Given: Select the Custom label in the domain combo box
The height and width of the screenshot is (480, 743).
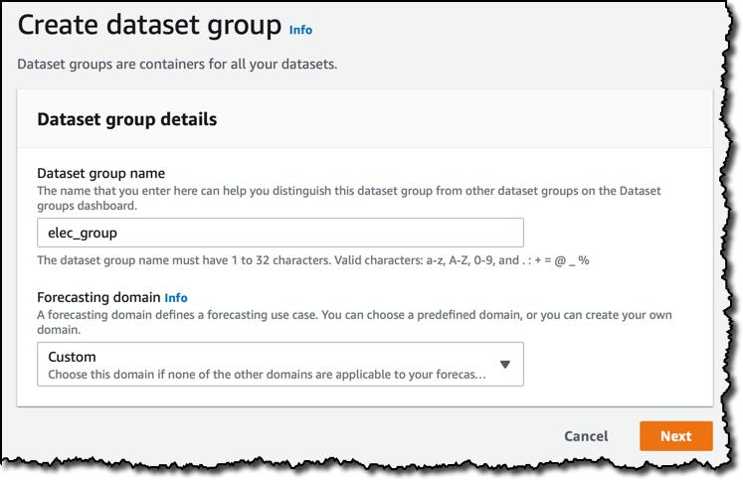Looking at the screenshot, I should click(x=73, y=356).
